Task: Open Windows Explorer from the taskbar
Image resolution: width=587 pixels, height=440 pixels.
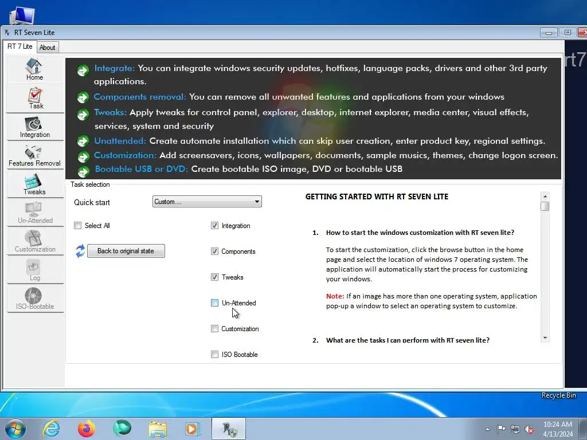Action: pyautogui.click(x=158, y=429)
